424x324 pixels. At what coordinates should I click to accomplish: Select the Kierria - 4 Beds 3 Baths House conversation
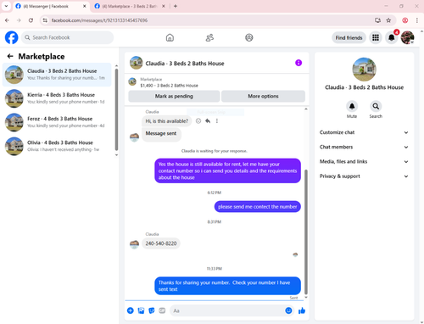[x=57, y=98]
